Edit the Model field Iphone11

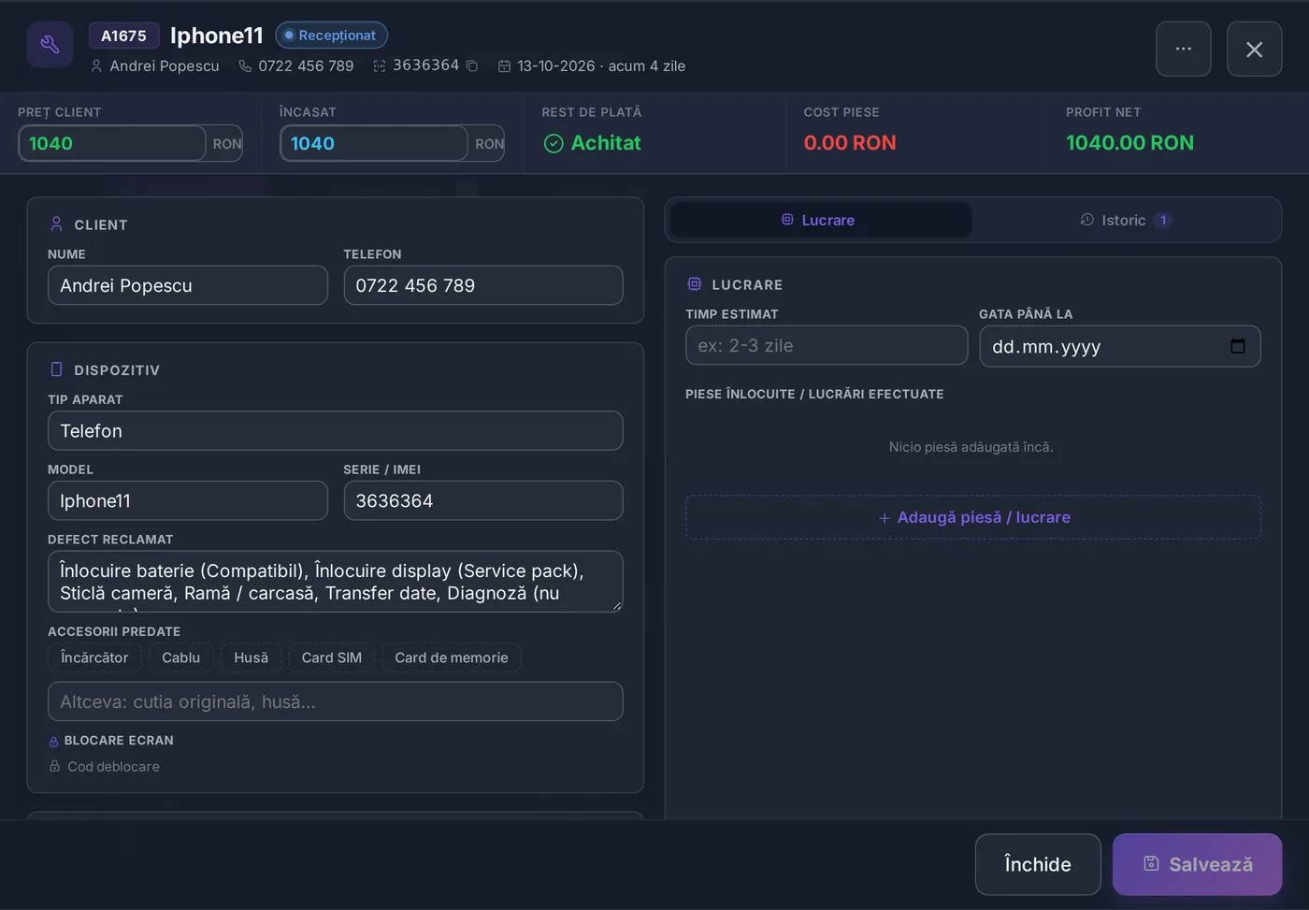tap(188, 500)
